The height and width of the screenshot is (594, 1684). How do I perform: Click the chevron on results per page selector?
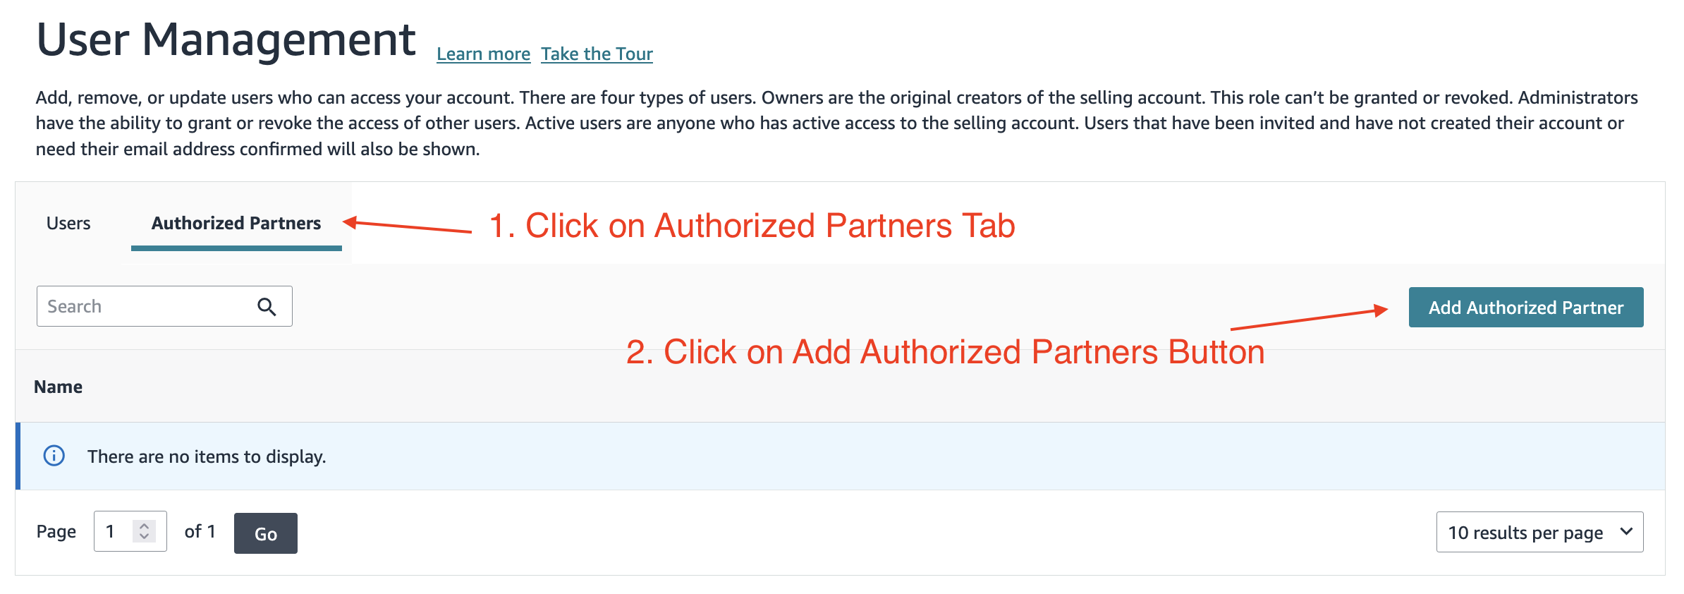1626,531
